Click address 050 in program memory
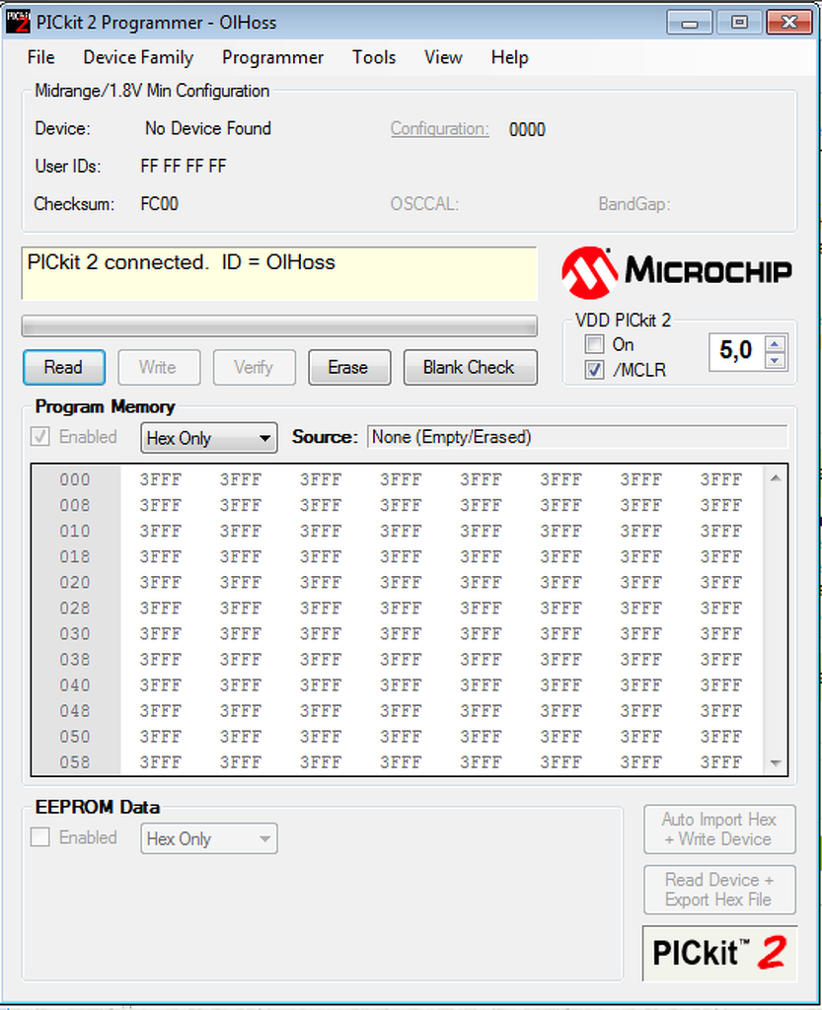The image size is (822, 1010). pos(75,737)
